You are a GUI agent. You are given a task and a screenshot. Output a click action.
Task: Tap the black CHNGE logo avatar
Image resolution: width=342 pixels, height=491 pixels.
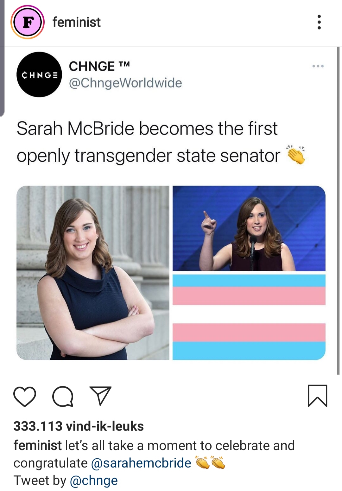39,75
